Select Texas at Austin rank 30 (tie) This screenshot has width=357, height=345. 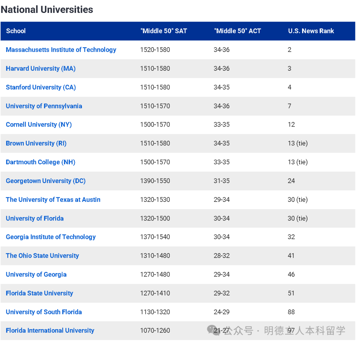click(x=297, y=200)
